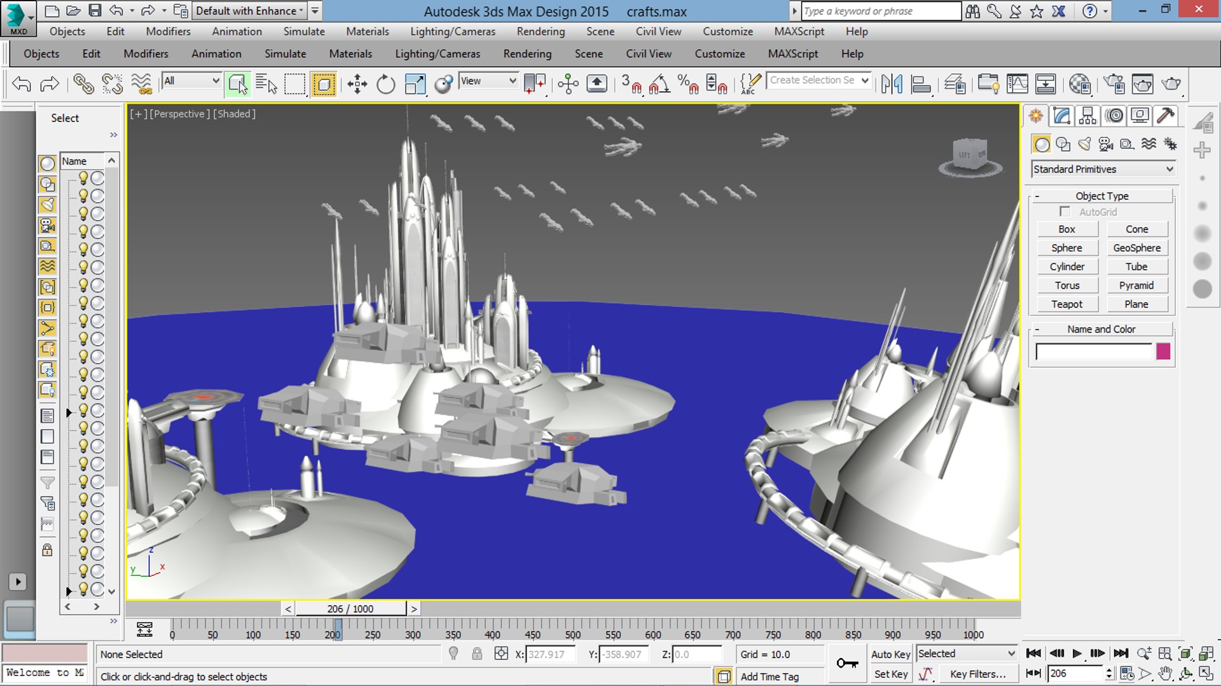Activate Bind to Space Warp tool
Viewport: 1221px width, 686px height.
[x=142, y=84]
